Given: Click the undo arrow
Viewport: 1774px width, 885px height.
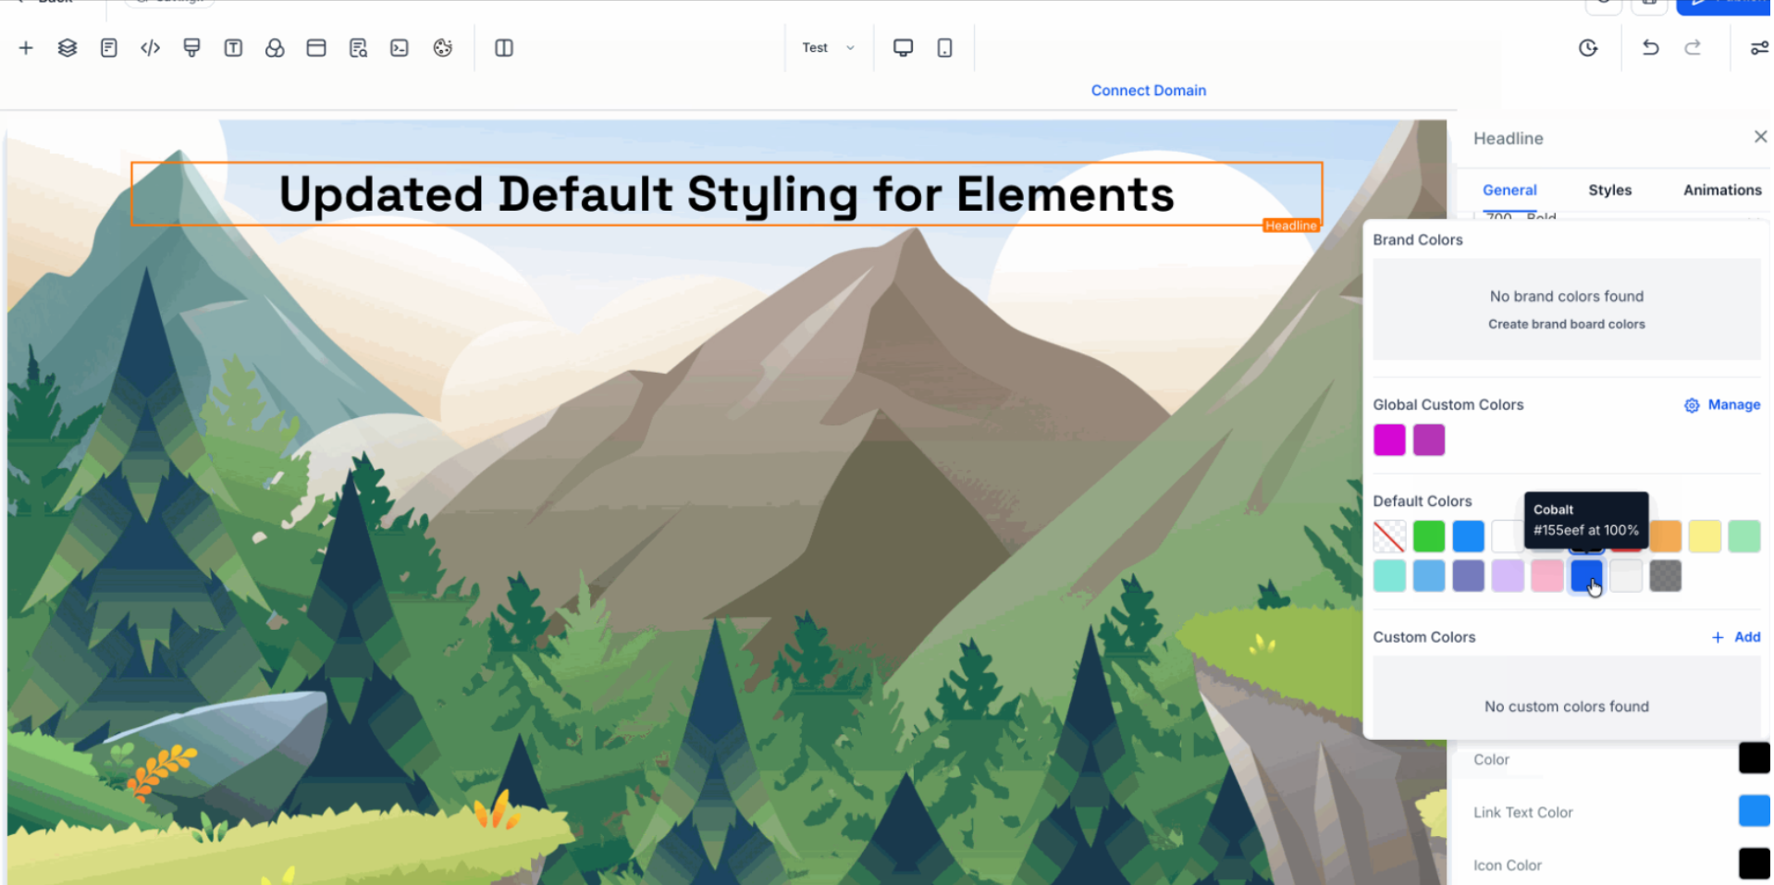Looking at the screenshot, I should click(x=1650, y=48).
